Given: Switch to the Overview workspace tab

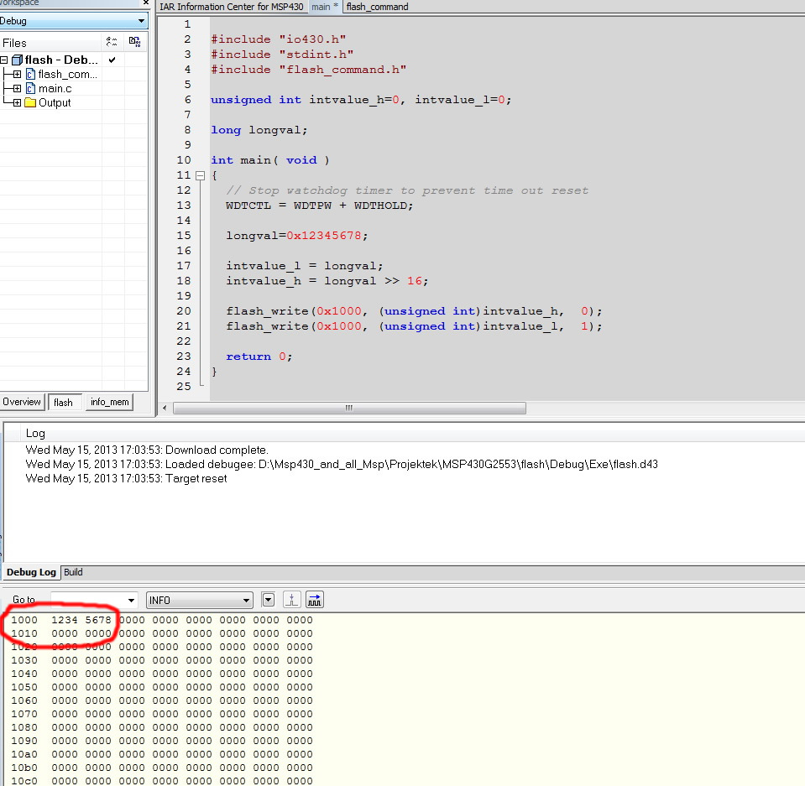Looking at the screenshot, I should pyautogui.click(x=22, y=402).
